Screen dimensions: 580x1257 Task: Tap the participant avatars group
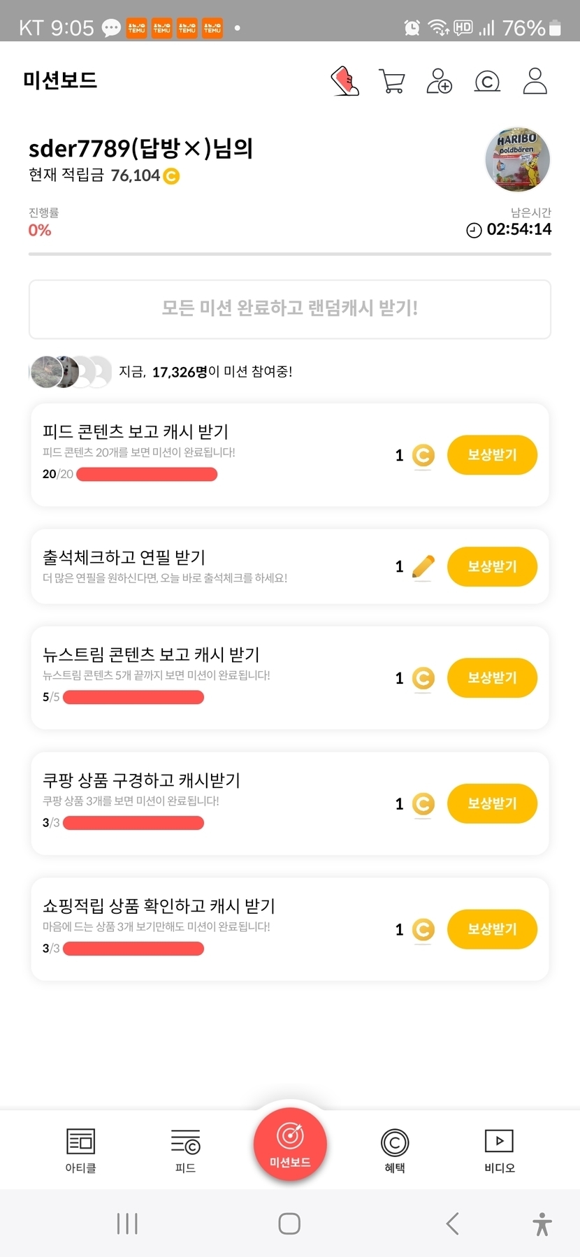pos(71,372)
